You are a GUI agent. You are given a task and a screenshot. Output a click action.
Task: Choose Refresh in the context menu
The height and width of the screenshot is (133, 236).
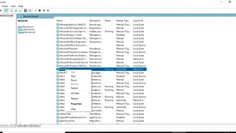74,99
